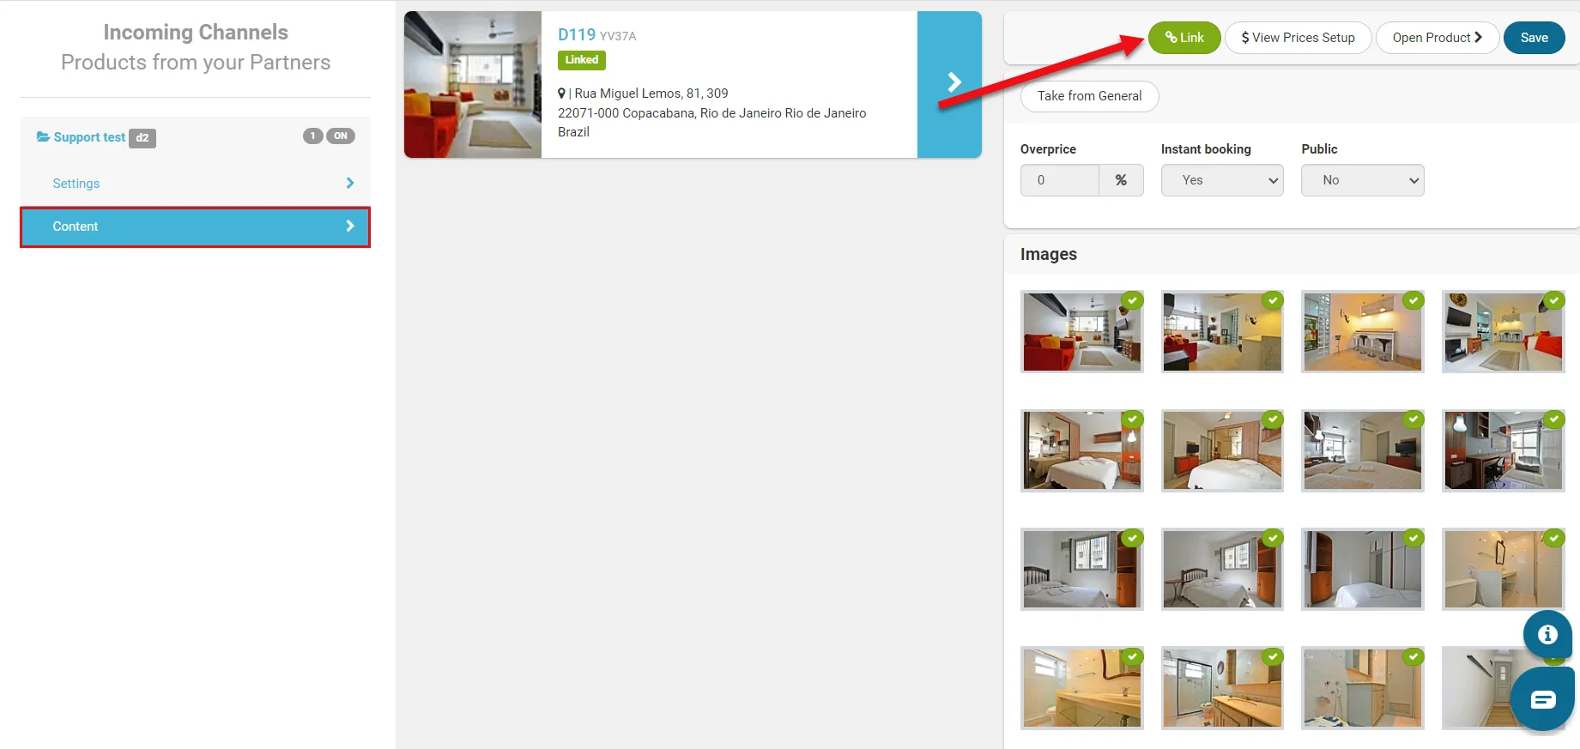
Task: Uncheck the kitchen bar image checkmark
Action: point(1414,300)
